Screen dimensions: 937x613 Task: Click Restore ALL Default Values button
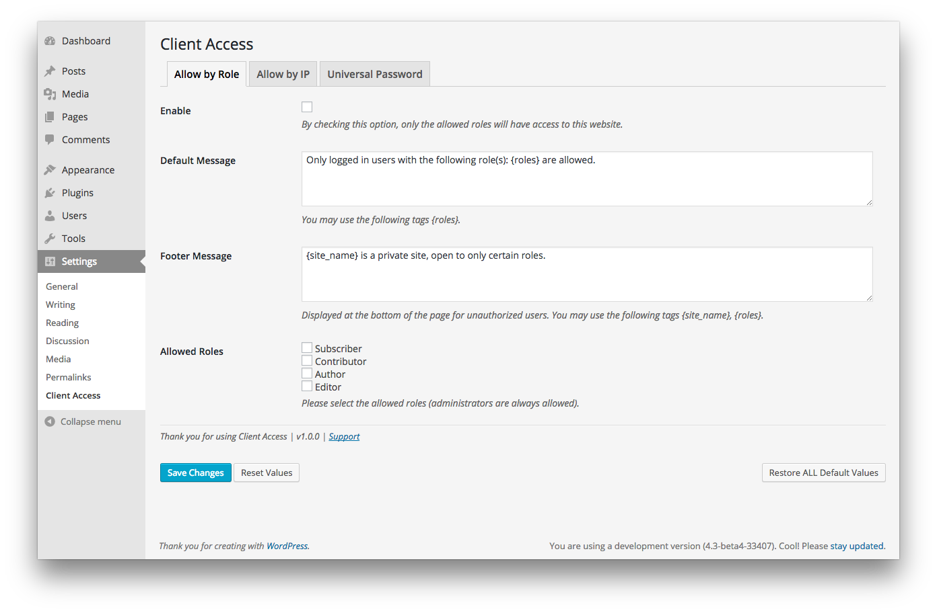coord(823,473)
